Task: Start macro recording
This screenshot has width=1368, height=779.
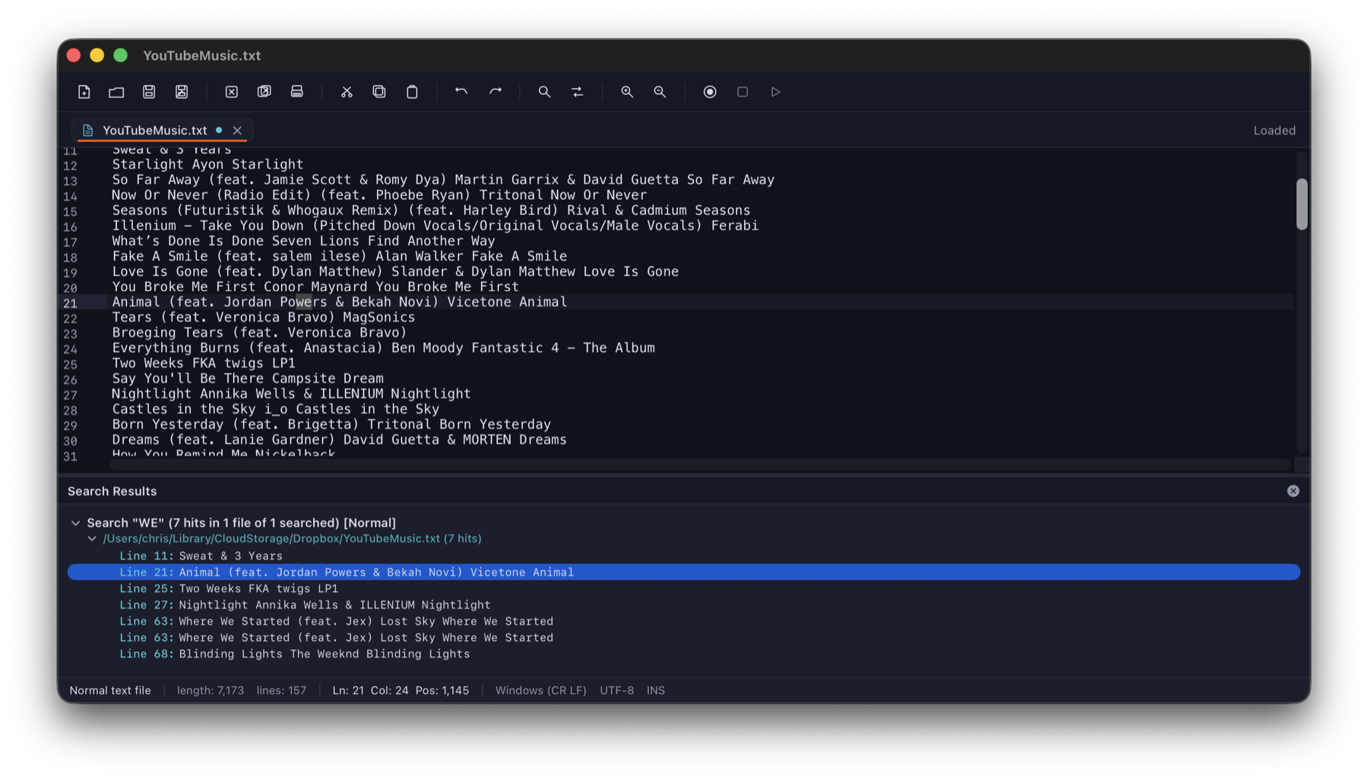Action: 710,92
